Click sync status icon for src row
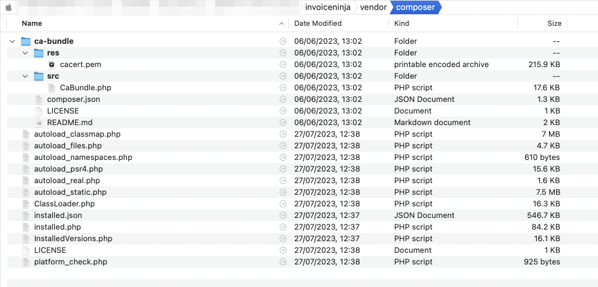Viewport: 598px width, 287px height. (x=283, y=76)
